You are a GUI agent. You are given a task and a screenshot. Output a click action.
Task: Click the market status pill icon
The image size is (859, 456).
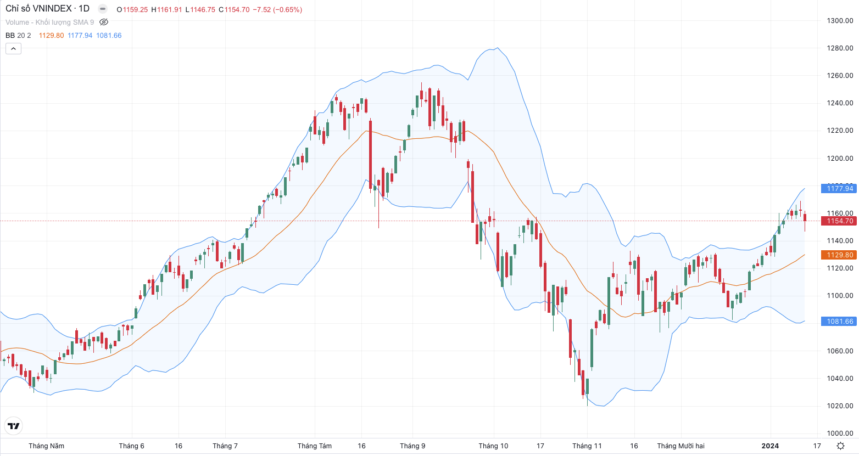(103, 9)
